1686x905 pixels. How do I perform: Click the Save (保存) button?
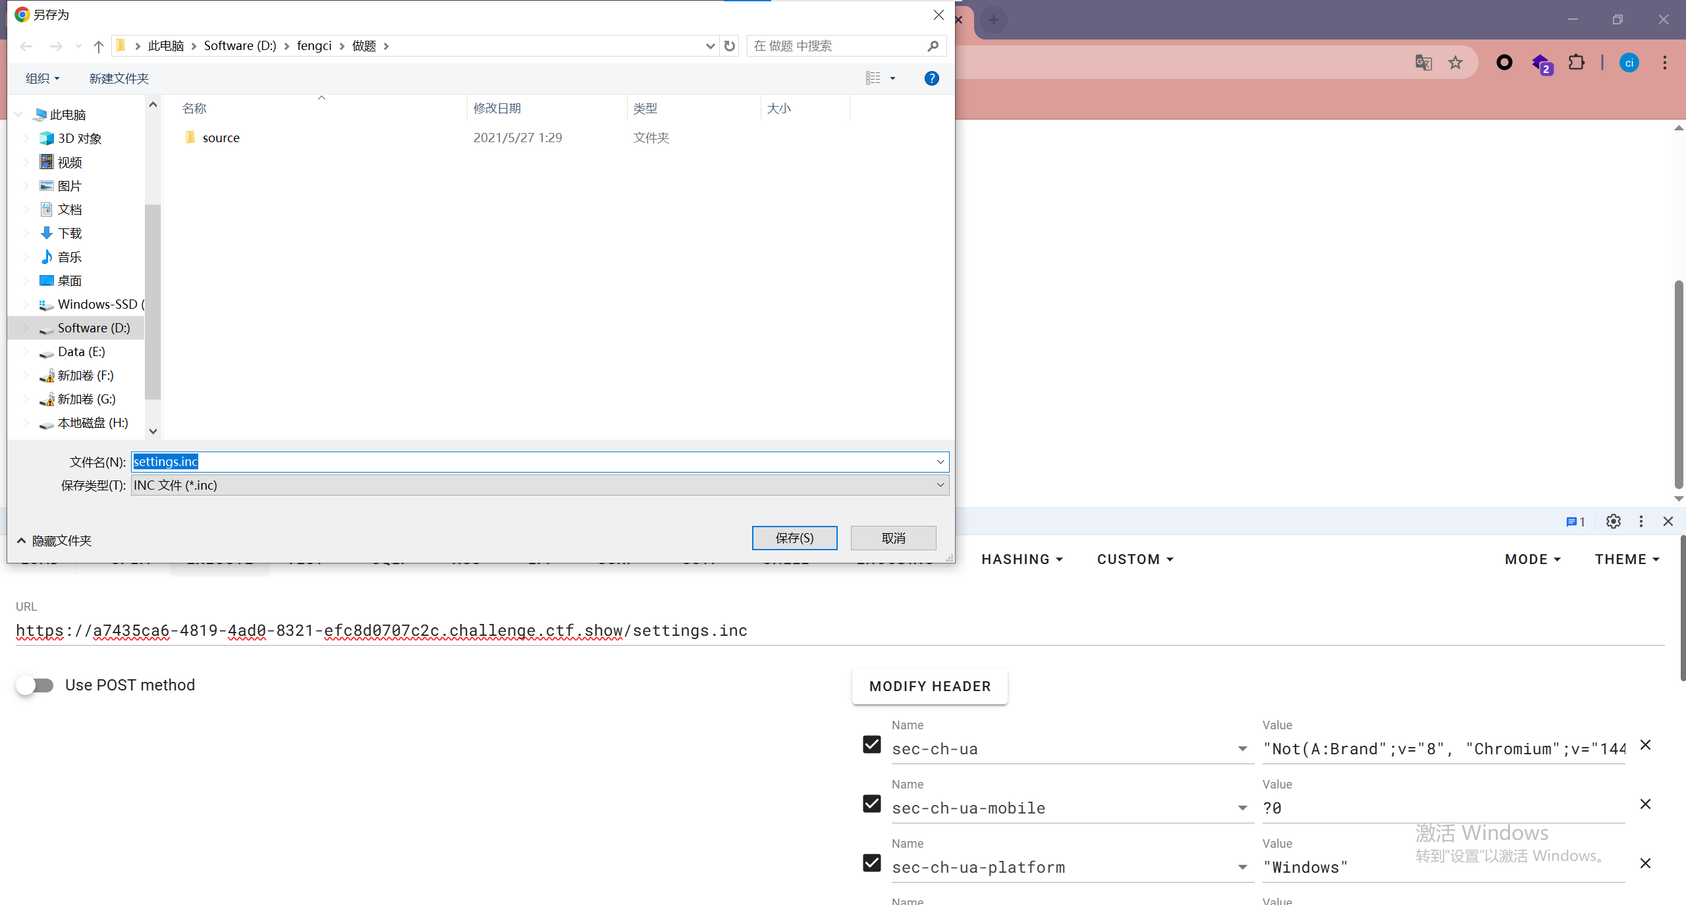tap(794, 538)
